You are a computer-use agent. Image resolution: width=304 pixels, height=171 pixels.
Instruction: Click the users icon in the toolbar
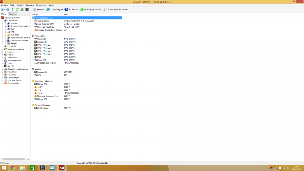(22, 9)
